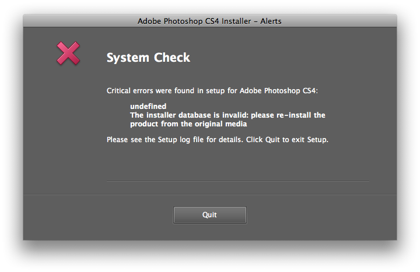420x272 pixels.
Task: Click the Quit button
Action: click(210, 215)
